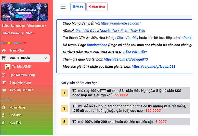Viewport: 198px width, 136px height.
Task: Click the SD card icon for Nạp Thẻ
Action: click(x=3, y=122)
